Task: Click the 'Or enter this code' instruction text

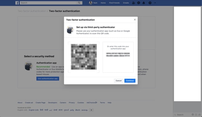Action: point(118,47)
